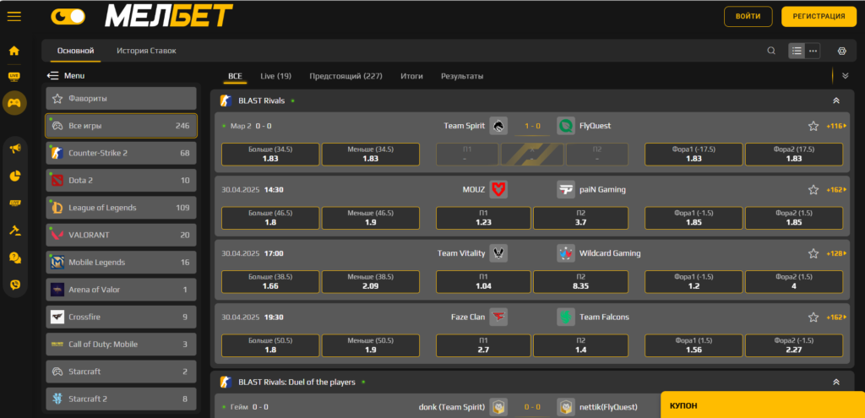
Task: Select the list view toggle icon
Action: (797, 51)
